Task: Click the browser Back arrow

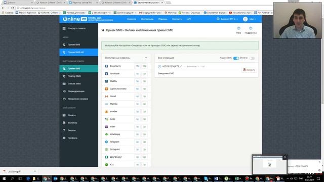Action: pos(3,8)
